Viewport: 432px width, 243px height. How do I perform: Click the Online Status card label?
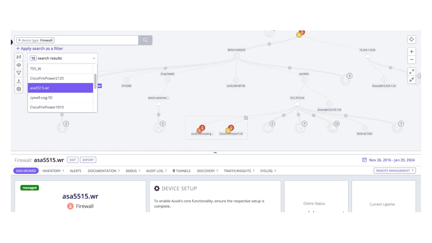coord(314,204)
